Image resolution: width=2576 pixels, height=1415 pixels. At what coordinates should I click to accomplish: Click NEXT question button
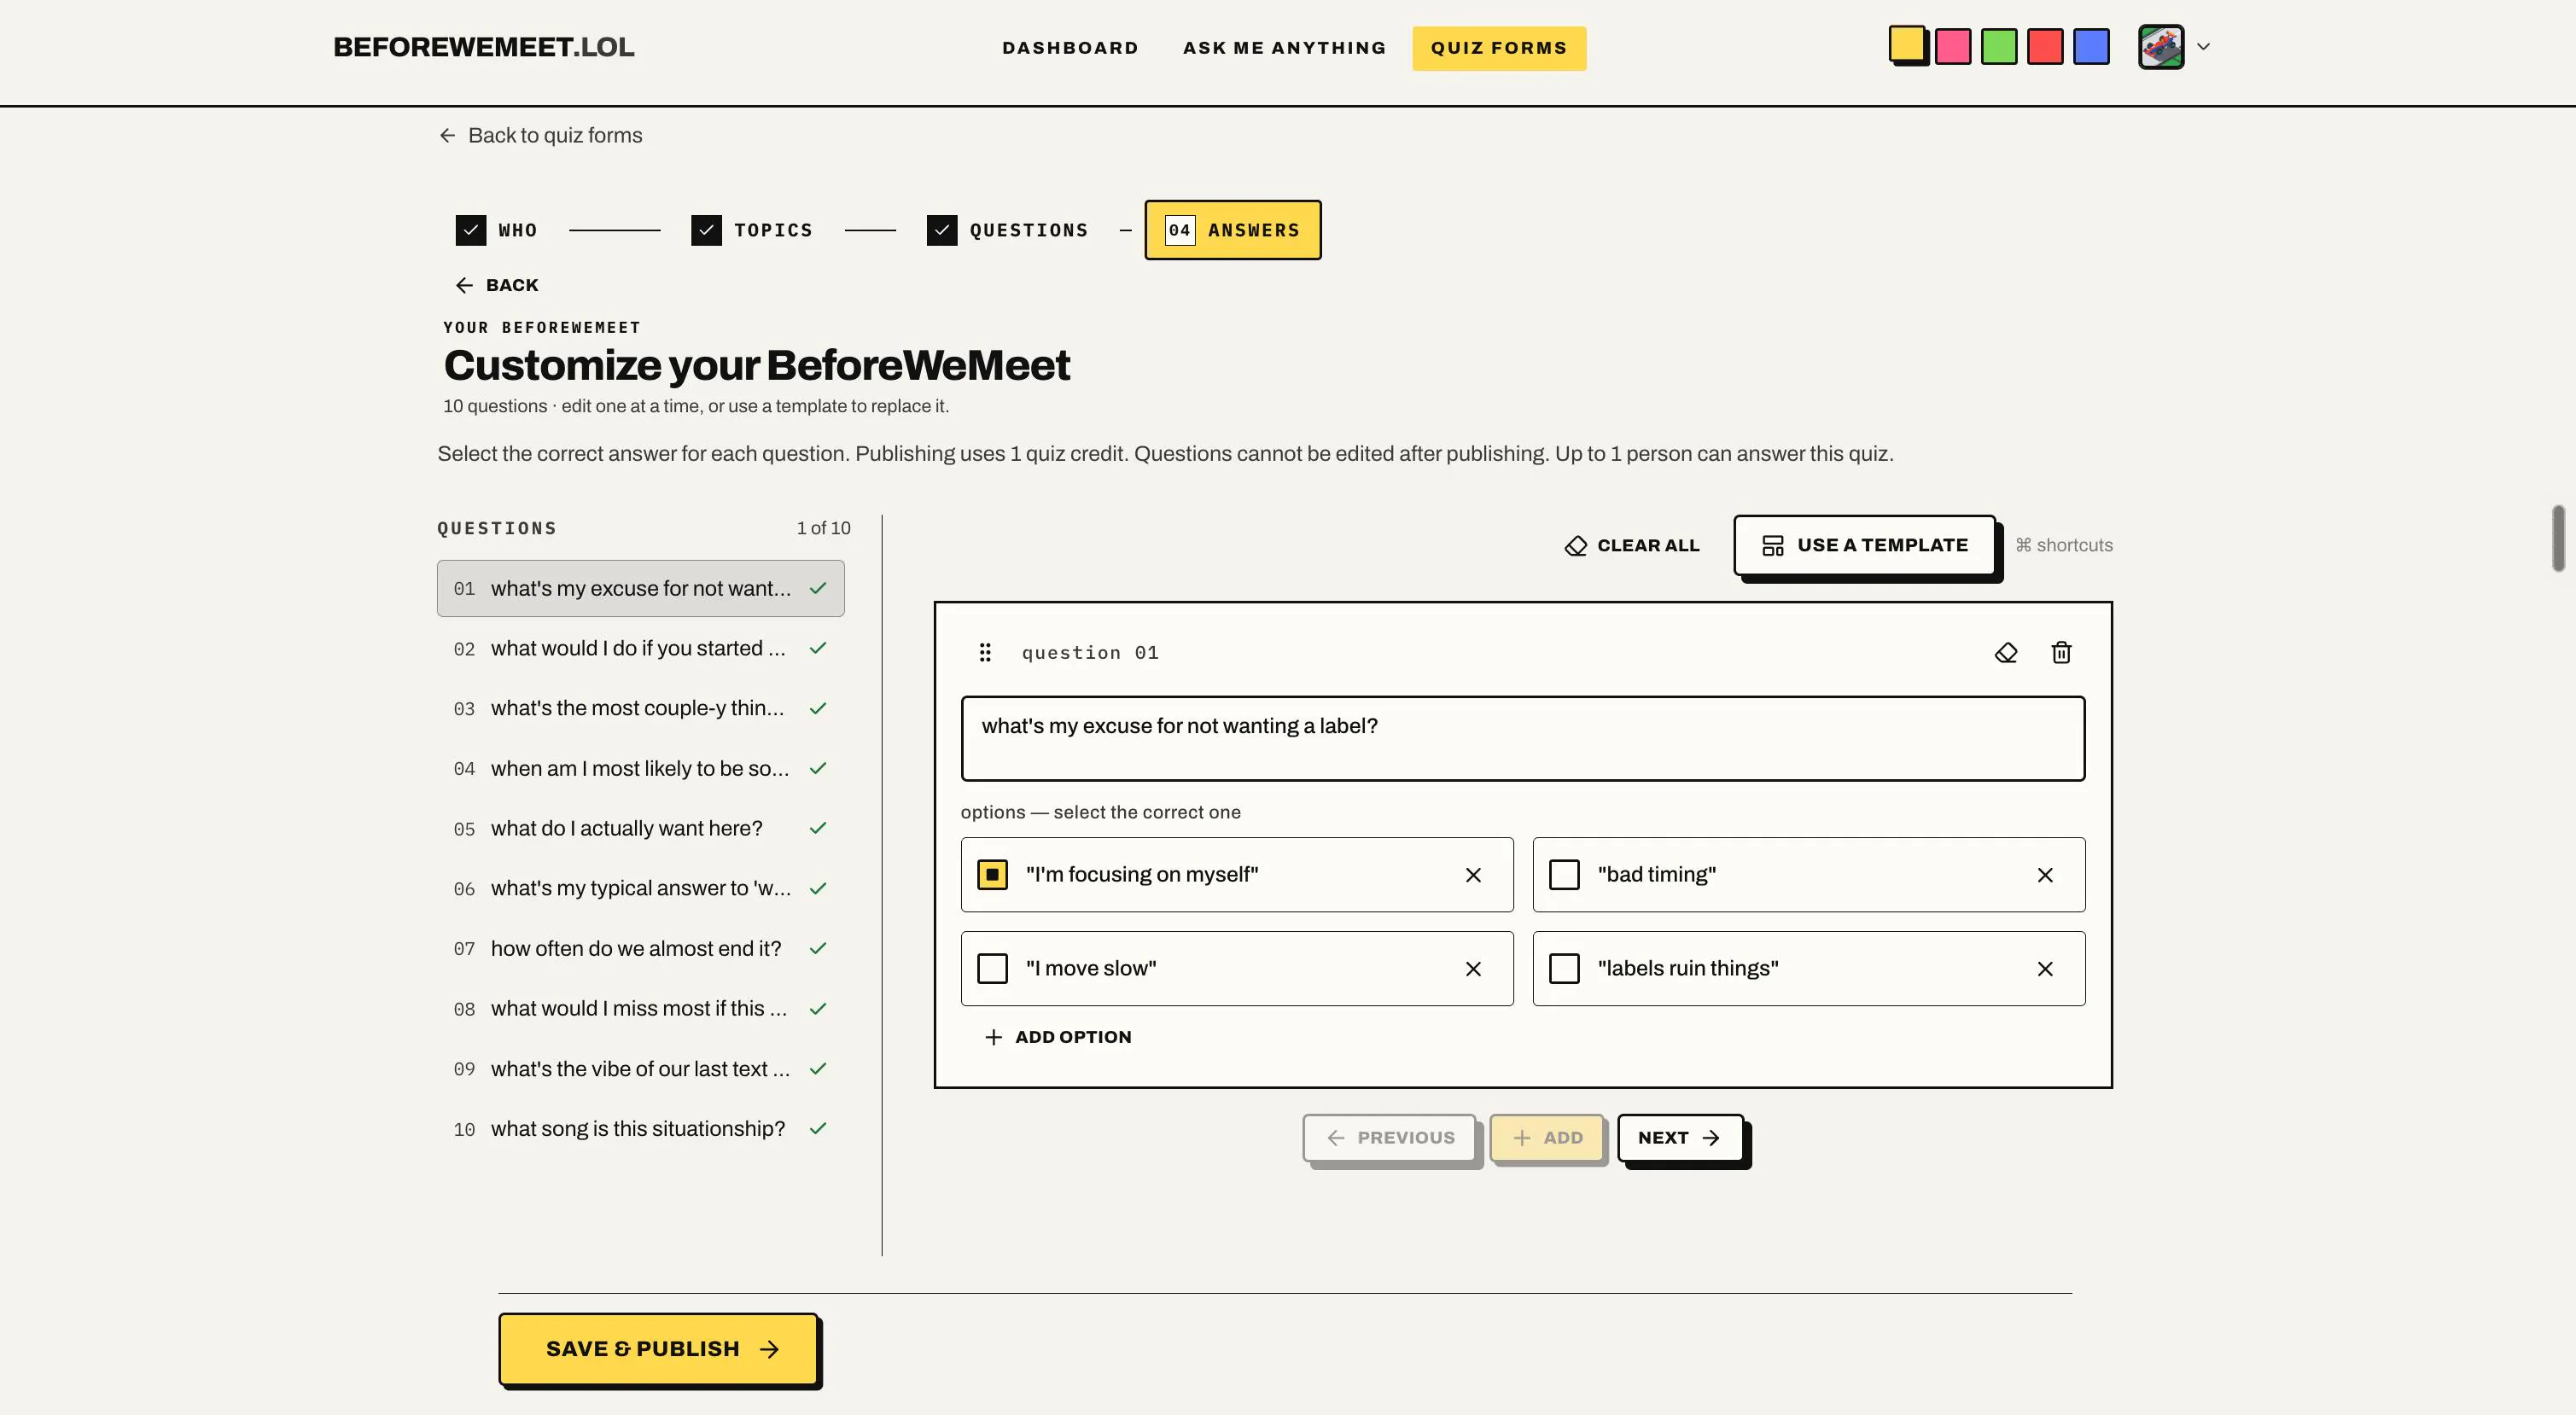[x=1680, y=1138]
